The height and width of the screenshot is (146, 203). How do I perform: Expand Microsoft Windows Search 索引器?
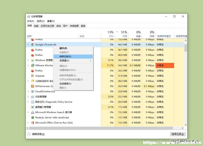28,112
